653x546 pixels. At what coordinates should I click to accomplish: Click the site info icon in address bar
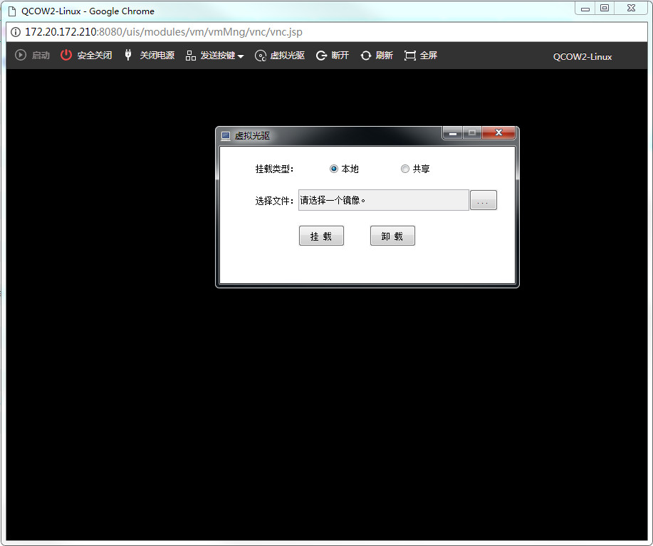[x=16, y=32]
